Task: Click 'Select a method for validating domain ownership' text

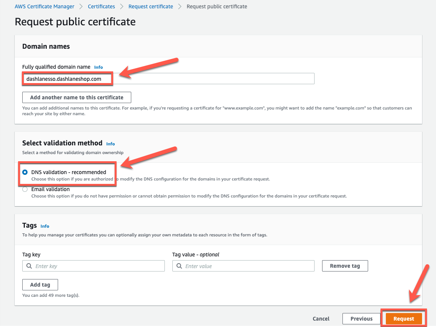Action: pyautogui.click(x=73, y=153)
